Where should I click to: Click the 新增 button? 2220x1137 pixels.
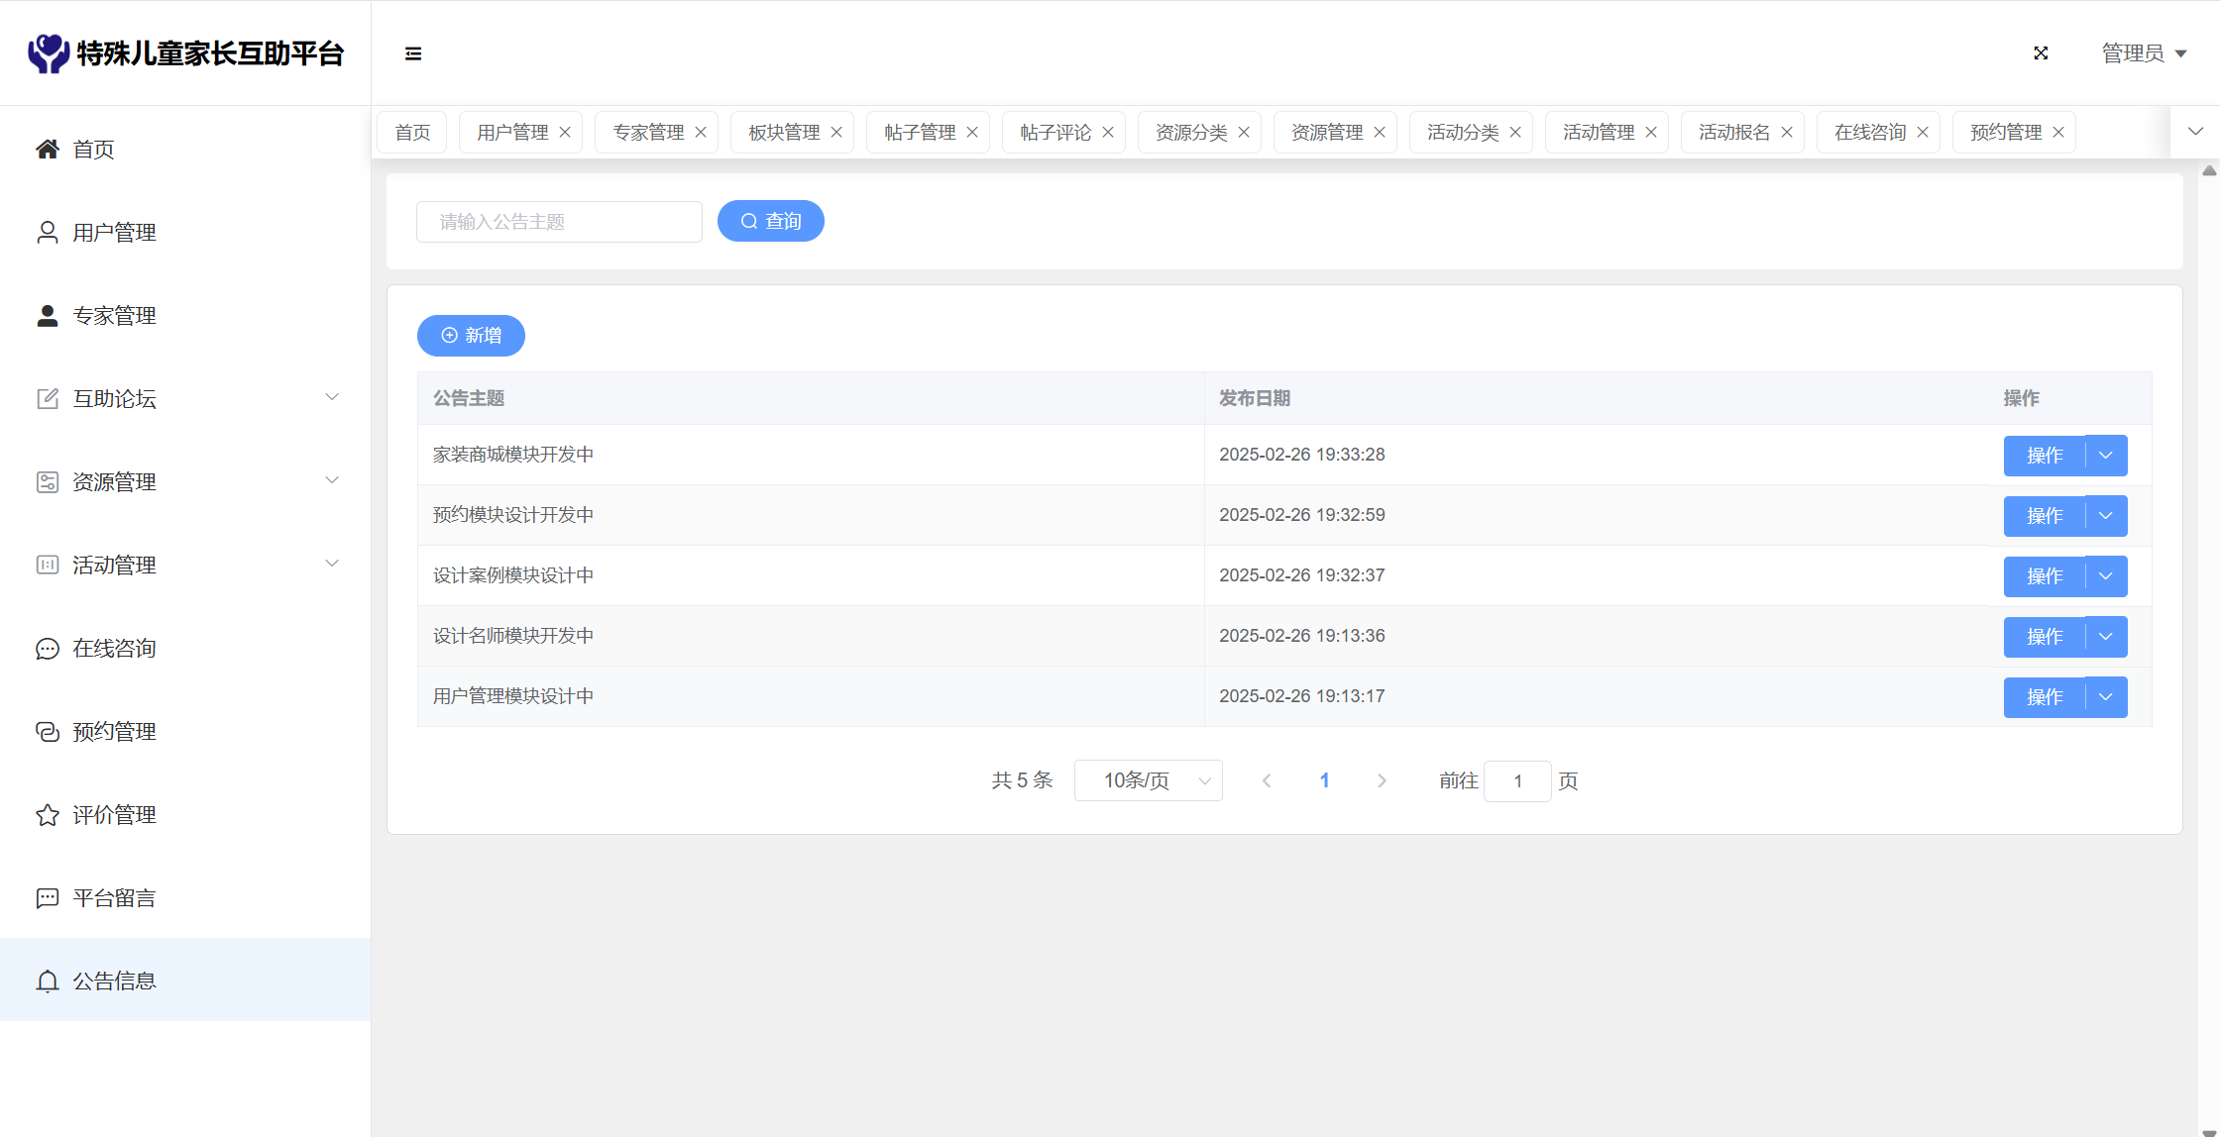coord(471,336)
